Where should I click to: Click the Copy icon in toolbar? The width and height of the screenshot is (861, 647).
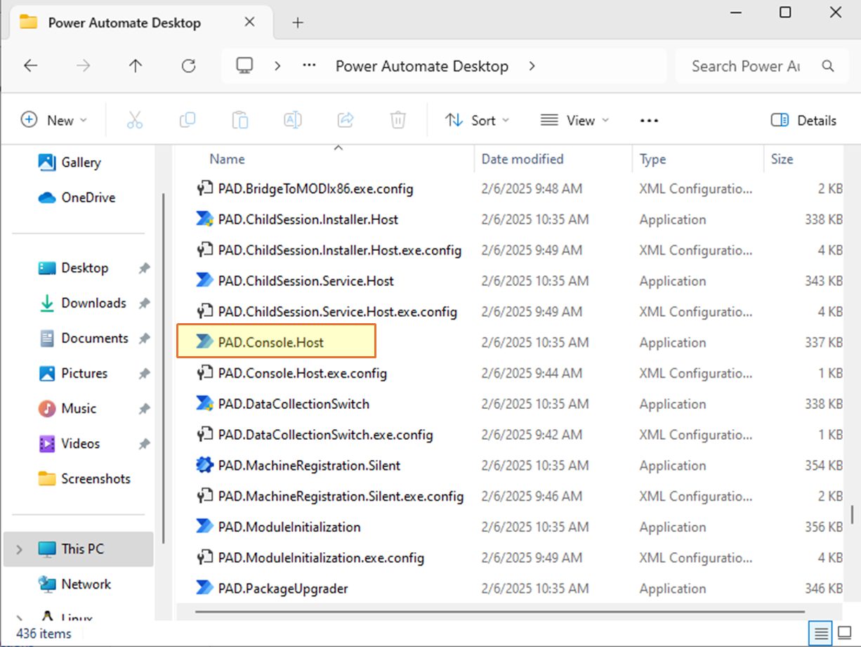[x=188, y=120]
